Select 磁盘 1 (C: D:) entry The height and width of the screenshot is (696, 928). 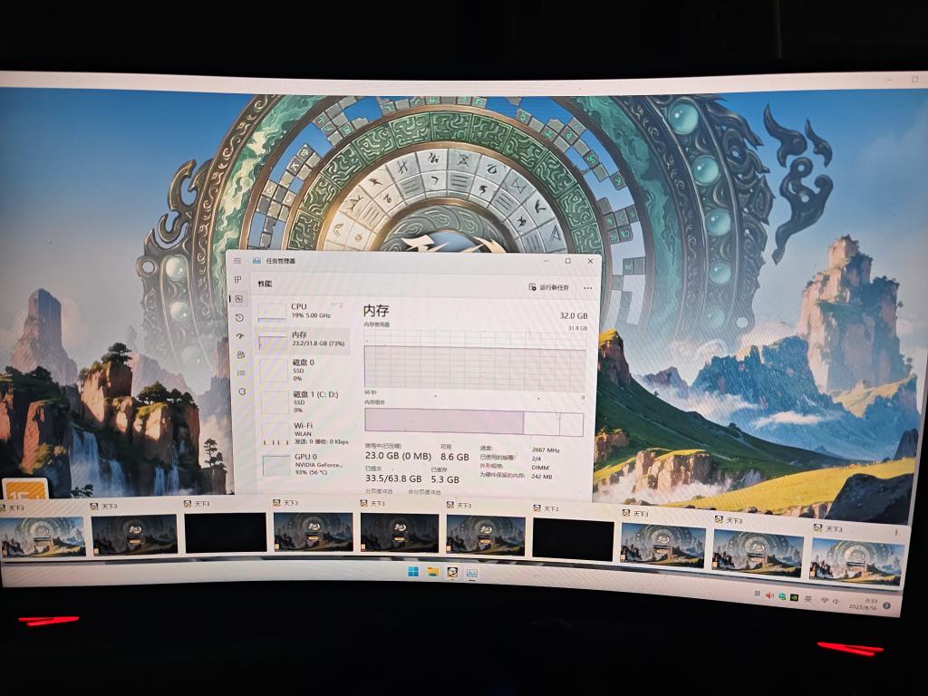pyautogui.click(x=304, y=401)
